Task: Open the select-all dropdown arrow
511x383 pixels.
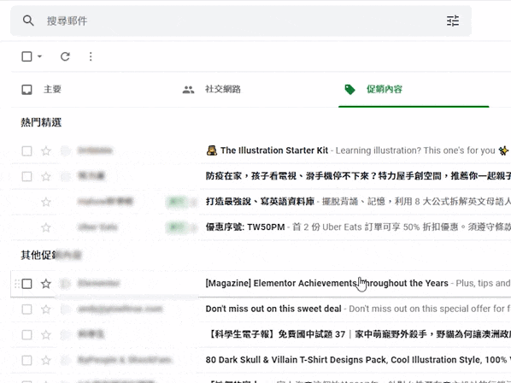Action: click(40, 56)
